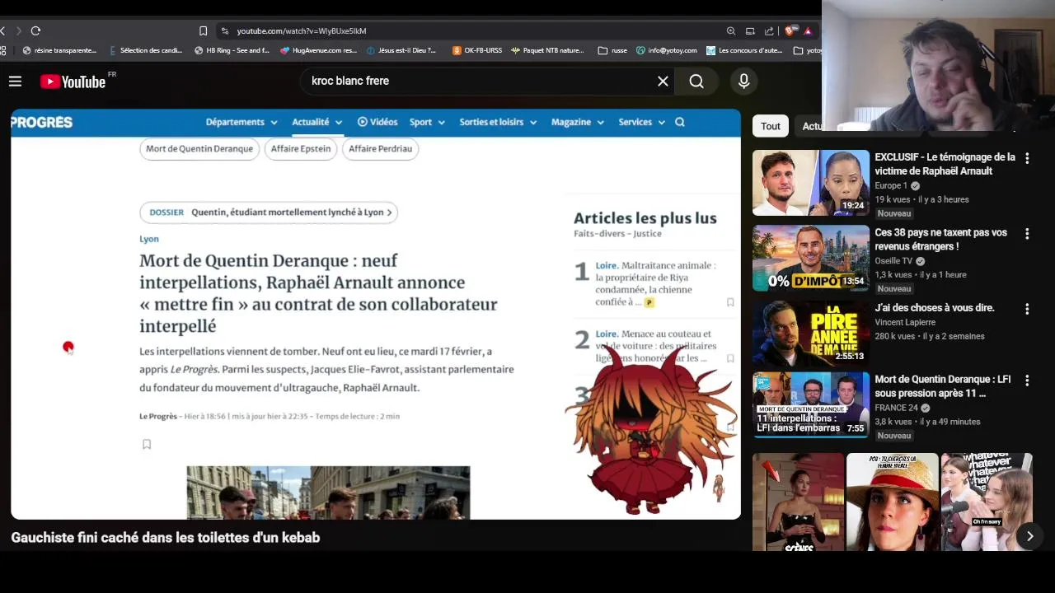Click the 'Lyon' category link above headline
Viewport: 1055px width, 593px height.
pyautogui.click(x=149, y=239)
